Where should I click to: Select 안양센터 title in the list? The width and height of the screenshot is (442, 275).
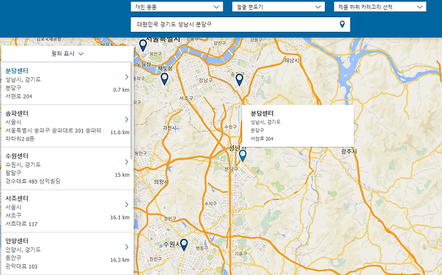pyautogui.click(x=17, y=241)
